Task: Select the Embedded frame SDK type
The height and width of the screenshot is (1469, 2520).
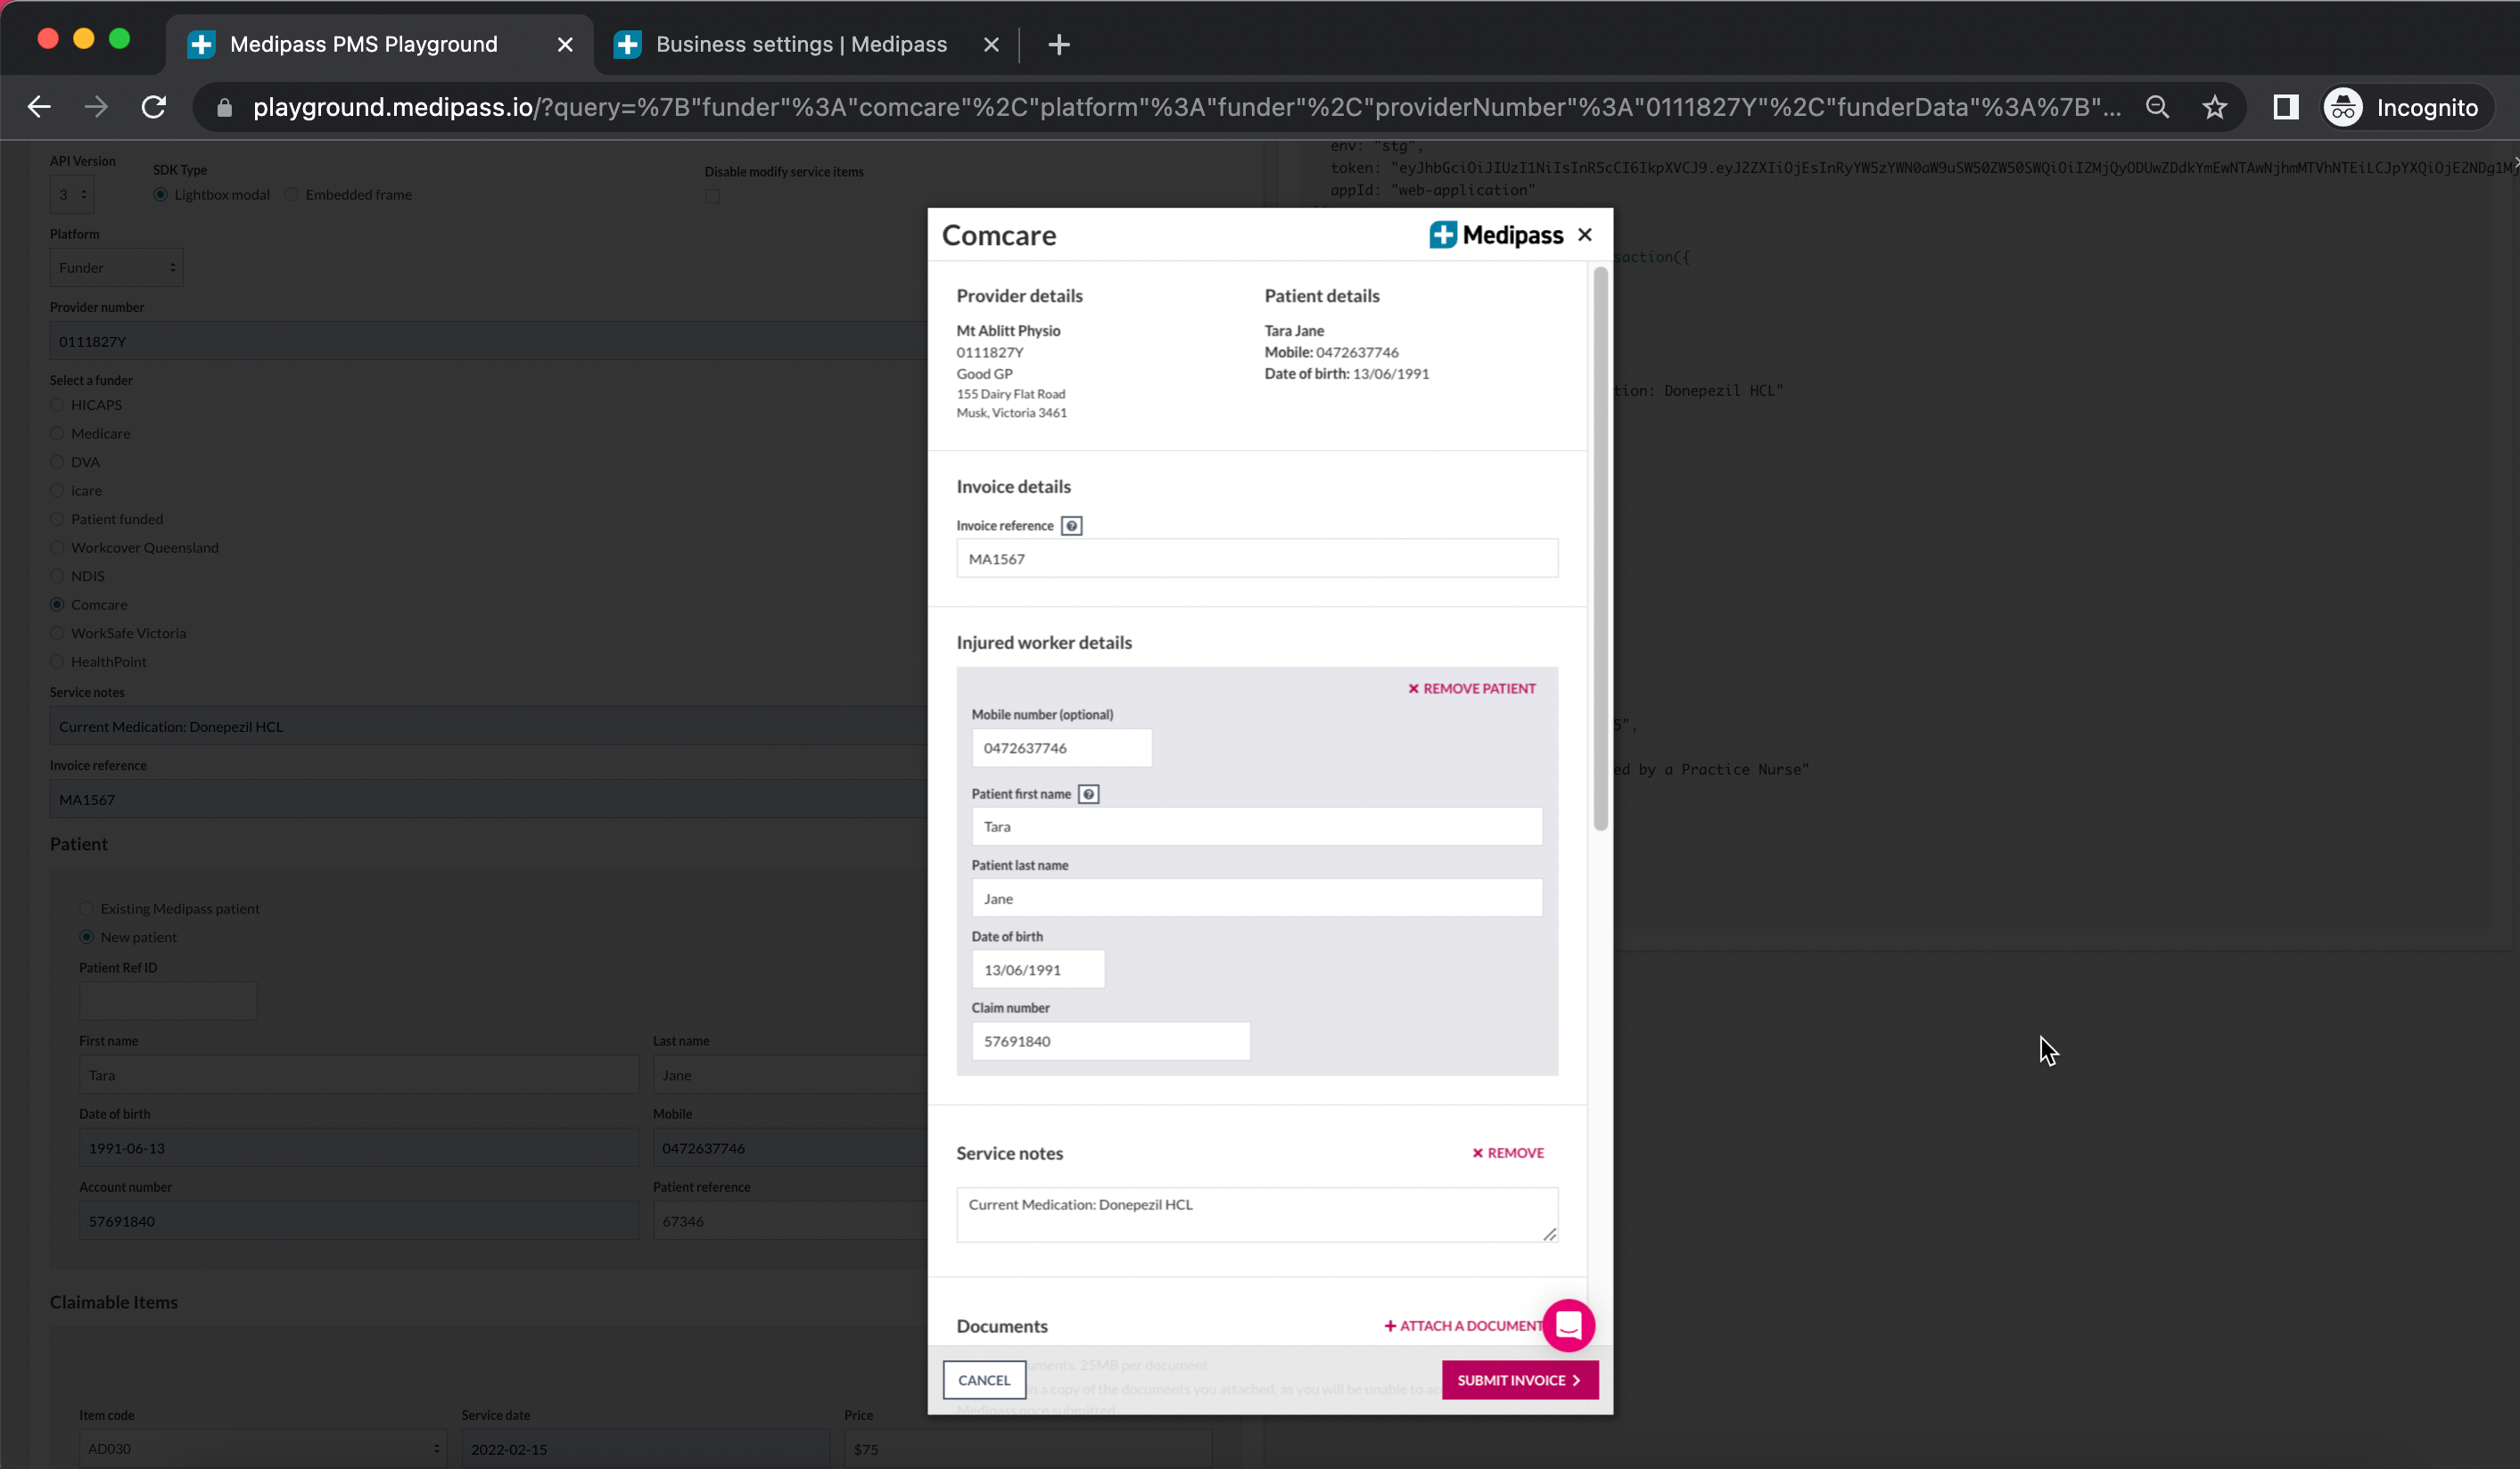Action: tap(292, 195)
